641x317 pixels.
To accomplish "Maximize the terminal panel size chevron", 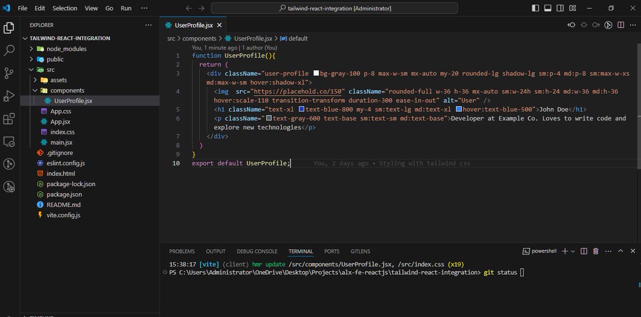I will (x=620, y=251).
